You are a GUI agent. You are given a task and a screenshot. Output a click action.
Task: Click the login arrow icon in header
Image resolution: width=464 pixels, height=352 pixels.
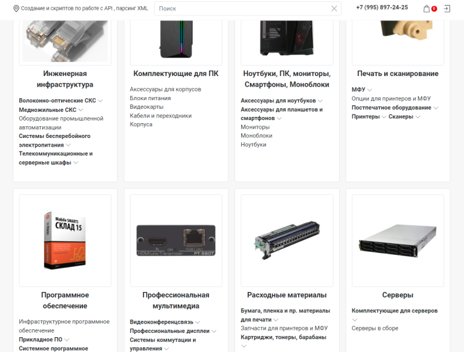click(x=447, y=9)
